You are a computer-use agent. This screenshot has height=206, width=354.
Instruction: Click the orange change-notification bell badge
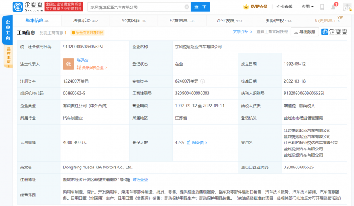[87, 33]
